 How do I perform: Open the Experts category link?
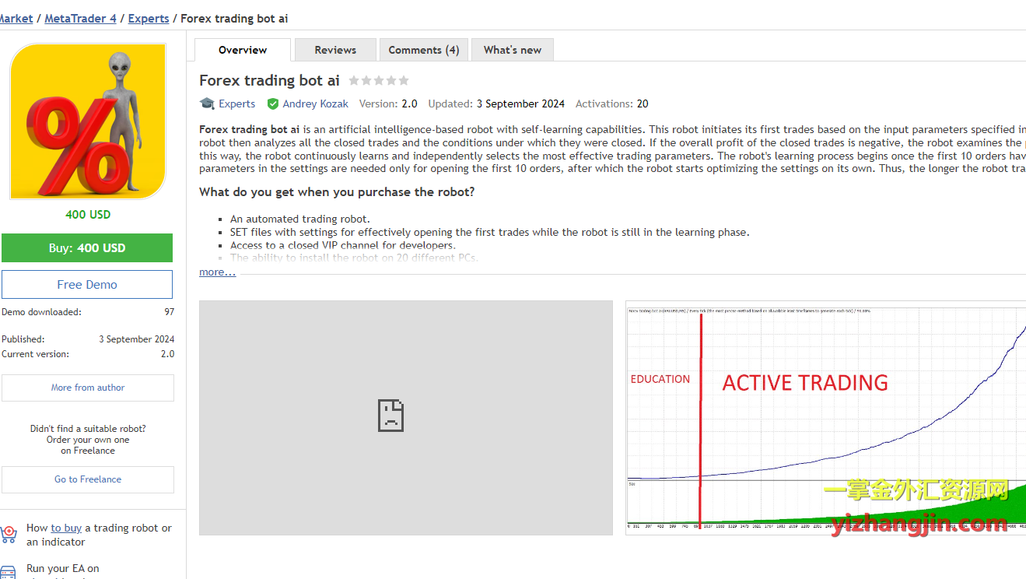point(236,104)
